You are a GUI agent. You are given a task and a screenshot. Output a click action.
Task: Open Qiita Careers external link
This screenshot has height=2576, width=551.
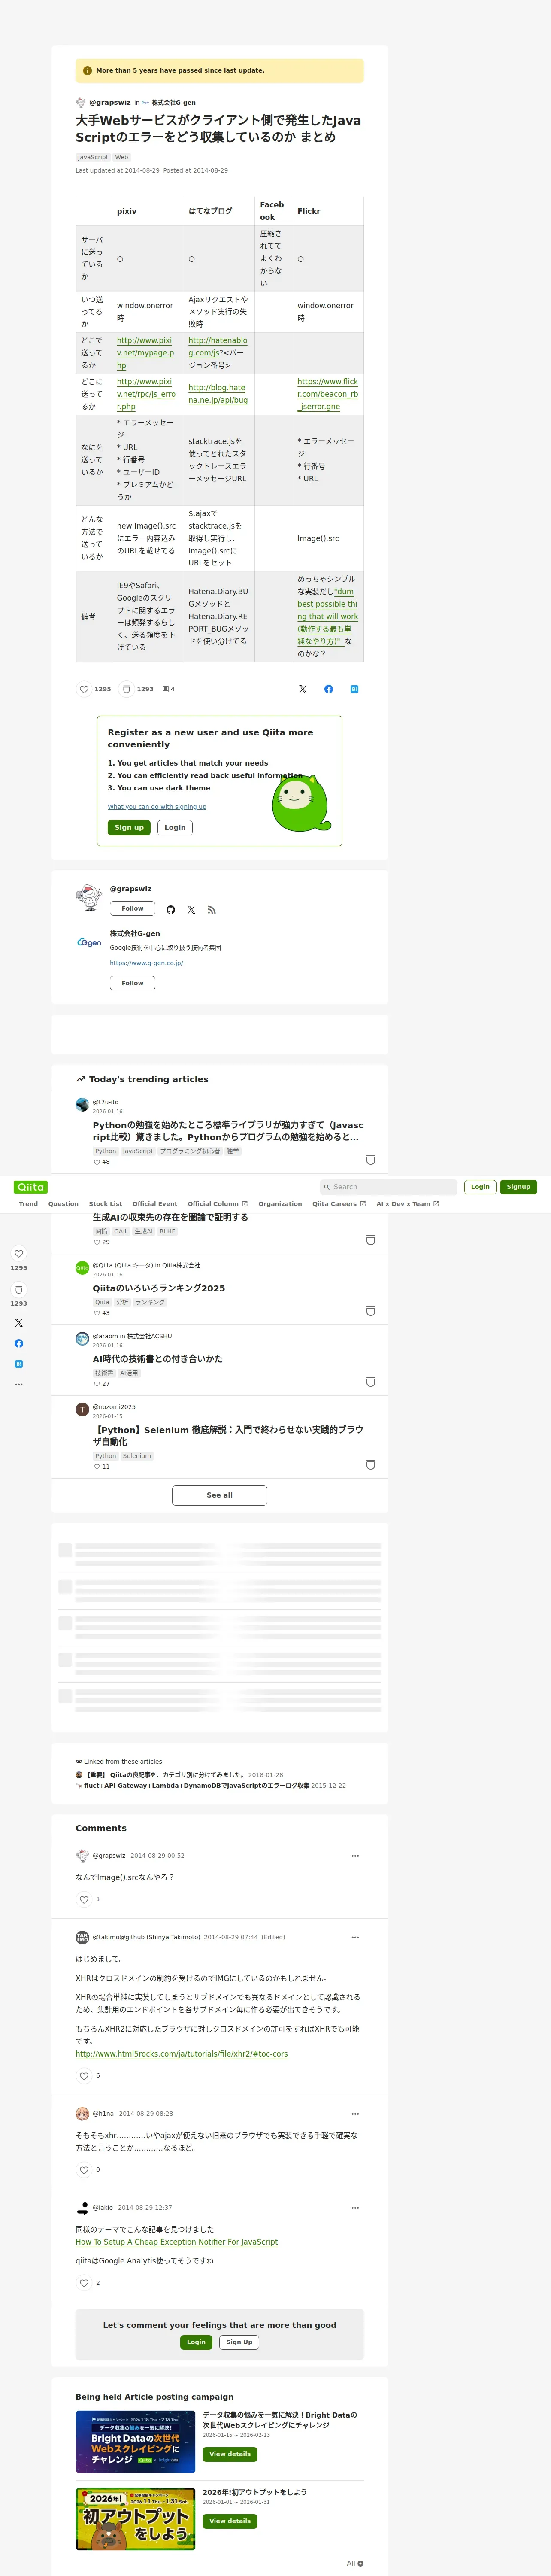339,1204
